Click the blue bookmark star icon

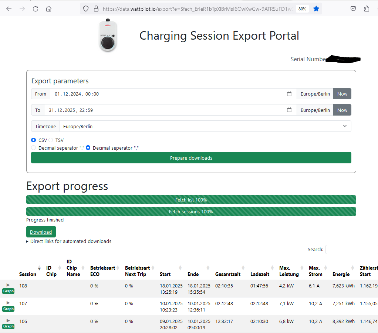[316, 9]
